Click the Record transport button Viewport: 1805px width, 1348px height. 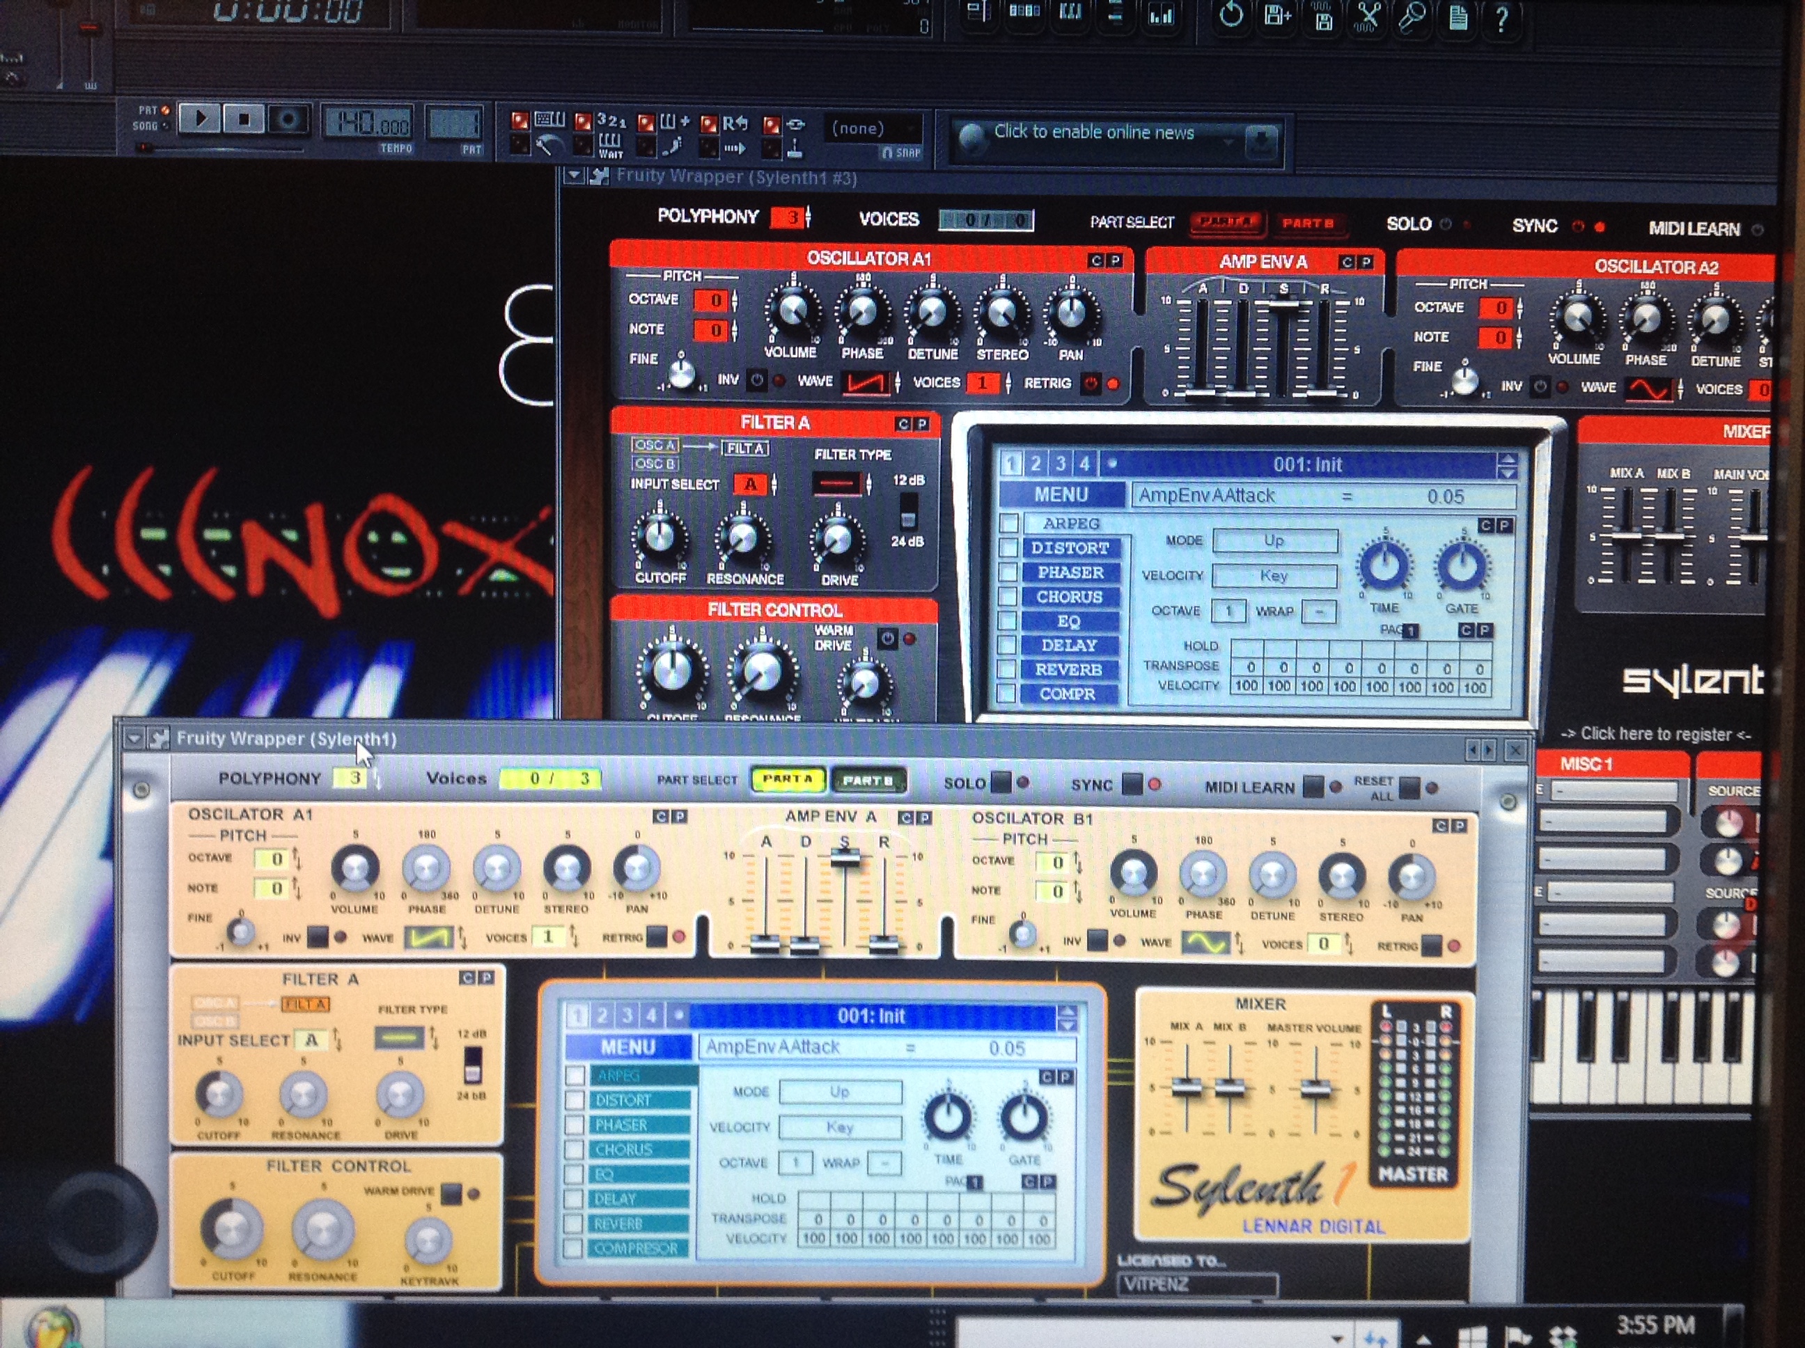pyautogui.click(x=287, y=120)
